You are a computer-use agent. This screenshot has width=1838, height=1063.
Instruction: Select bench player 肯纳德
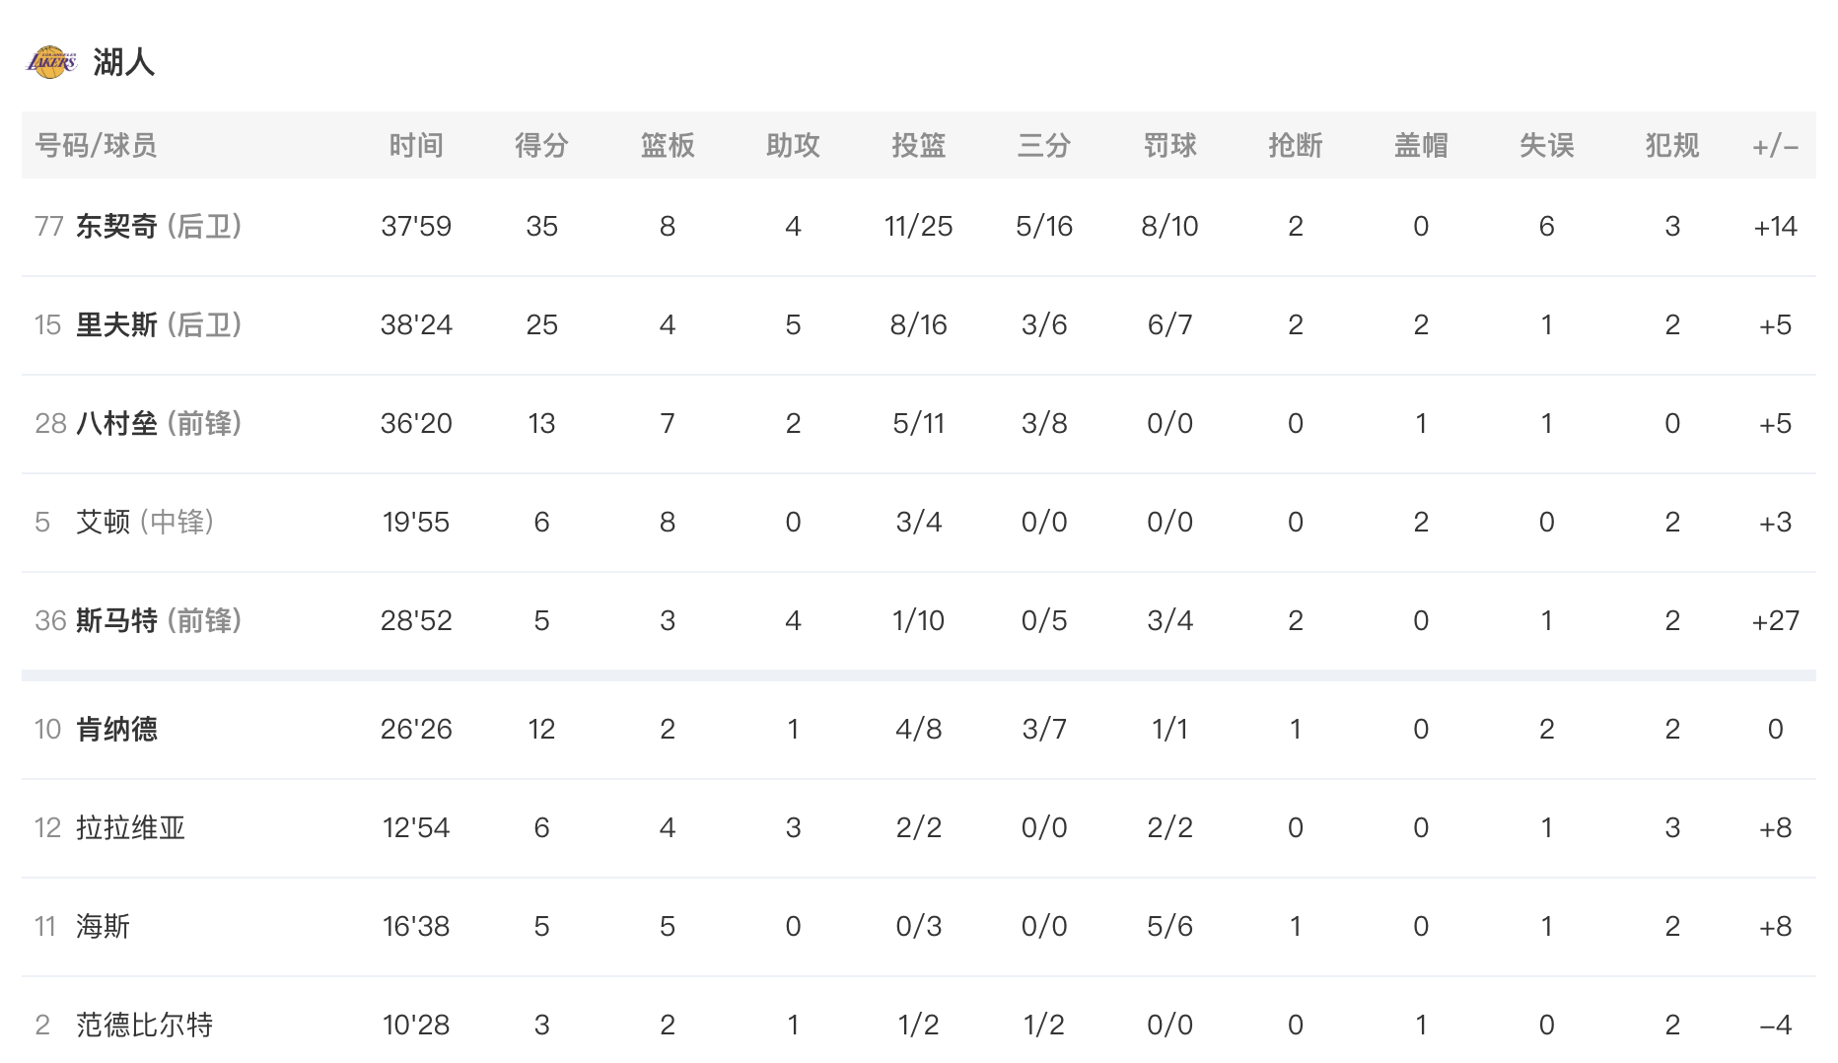click(x=116, y=730)
